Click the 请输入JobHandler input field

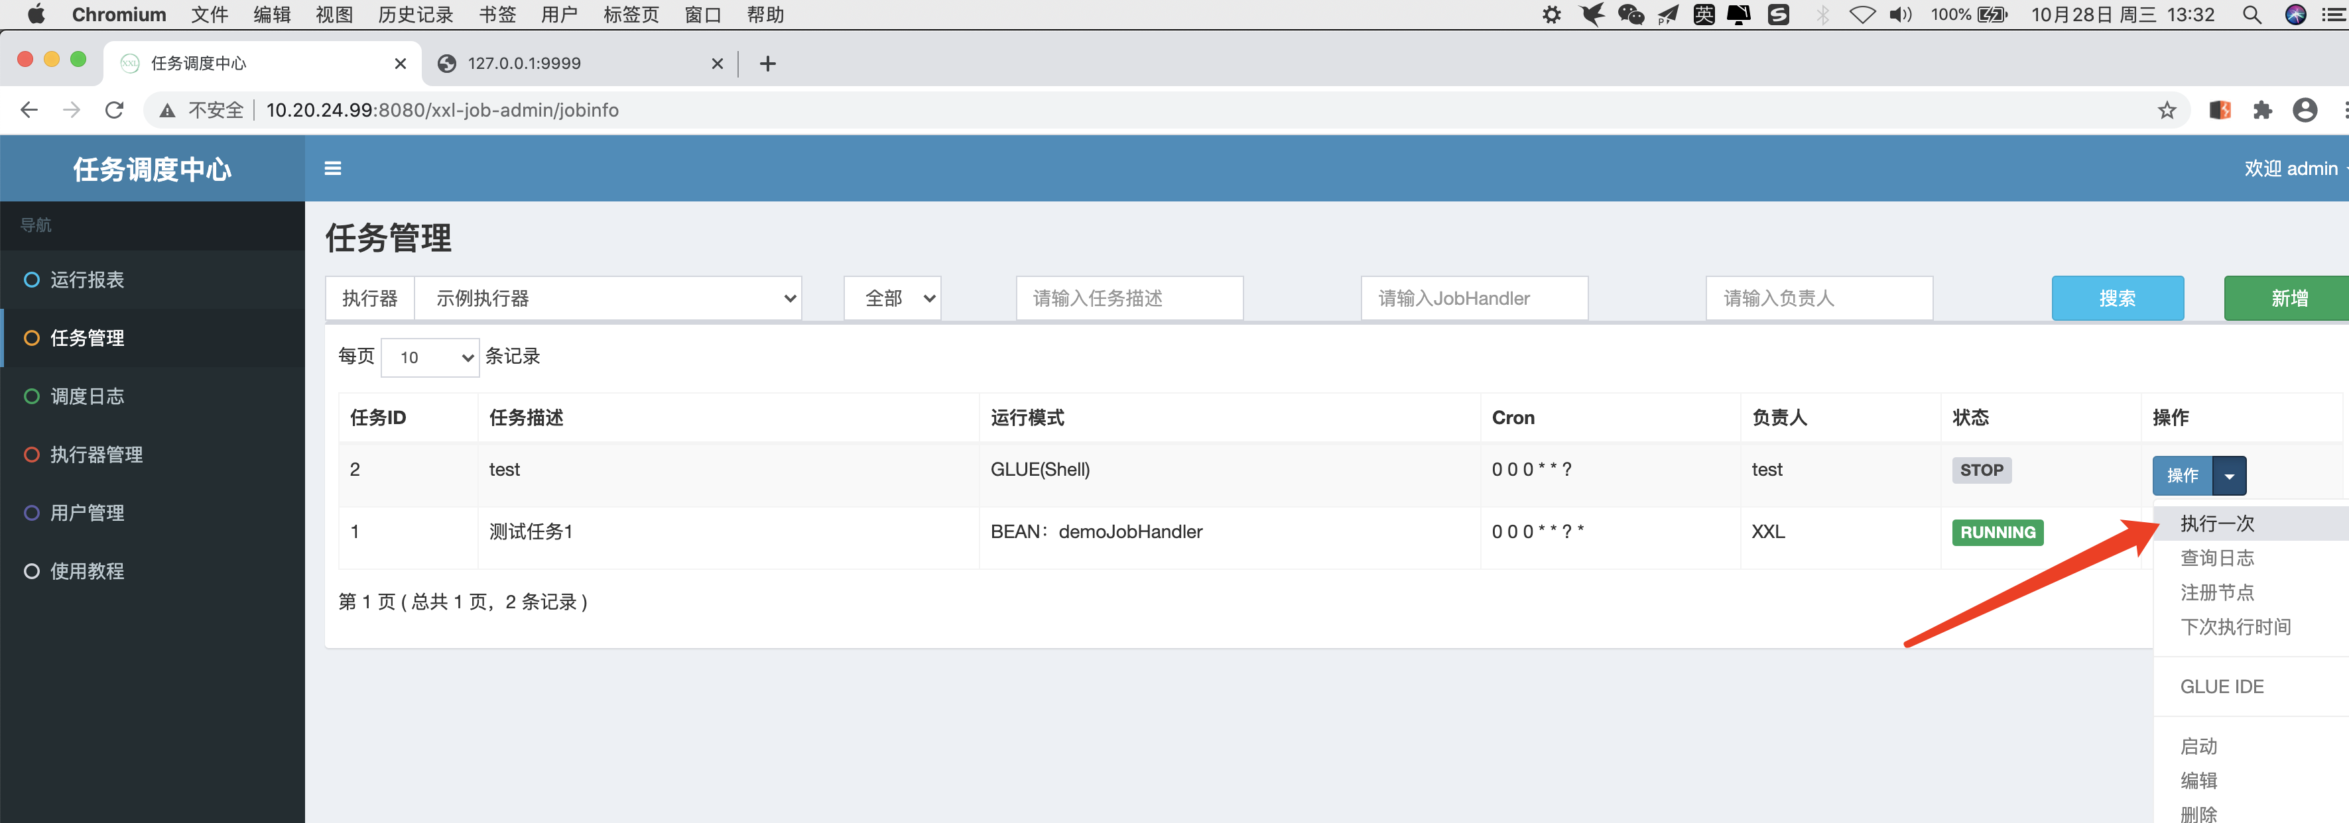[1474, 299]
